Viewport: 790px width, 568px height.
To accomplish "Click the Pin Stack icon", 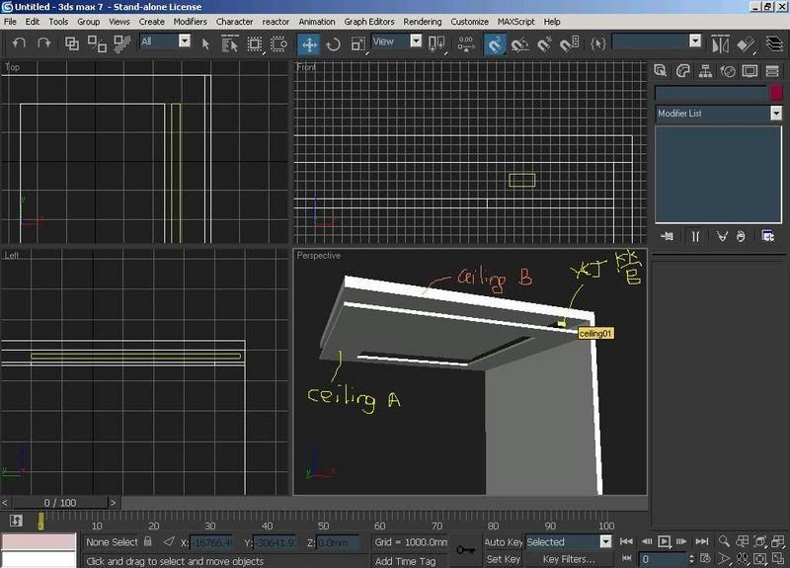I will [668, 236].
